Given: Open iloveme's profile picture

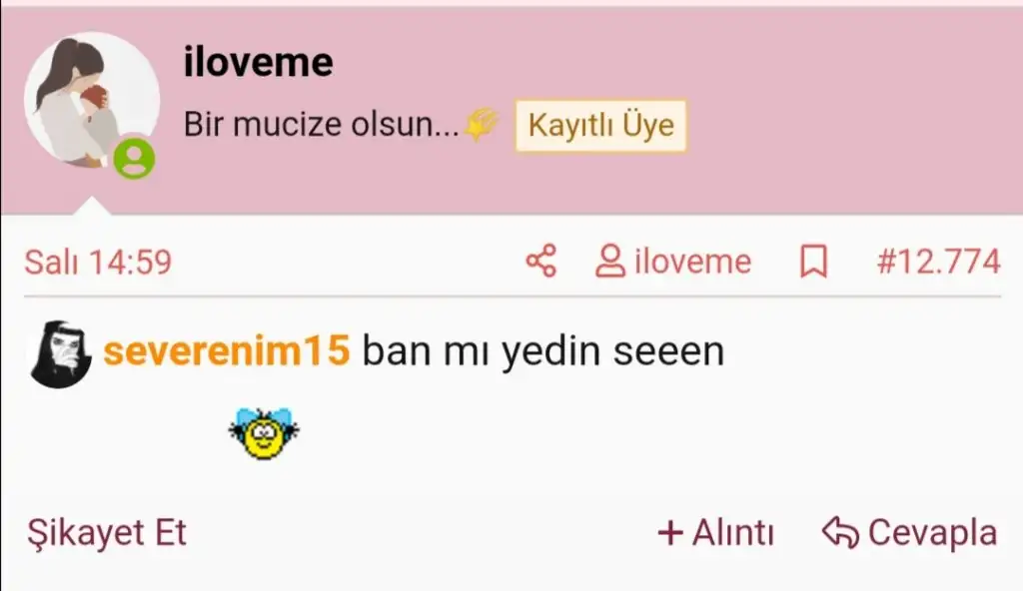Looking at the screenshot, I should [91, 100].
